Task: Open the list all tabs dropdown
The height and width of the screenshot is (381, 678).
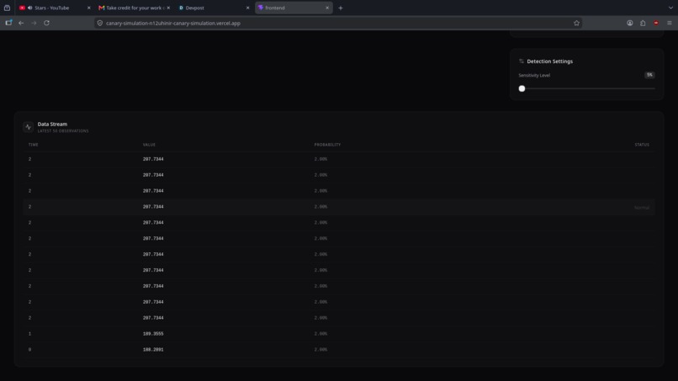Action: (x=670, y=8)
